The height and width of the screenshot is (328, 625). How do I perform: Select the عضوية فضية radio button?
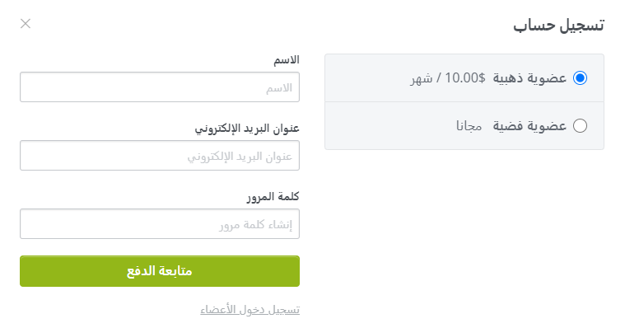[580, 126]
